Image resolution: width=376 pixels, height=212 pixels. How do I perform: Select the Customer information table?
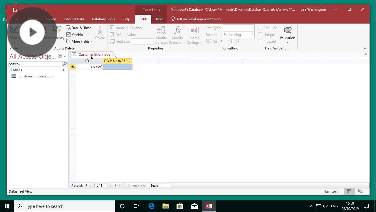(36, 76)
